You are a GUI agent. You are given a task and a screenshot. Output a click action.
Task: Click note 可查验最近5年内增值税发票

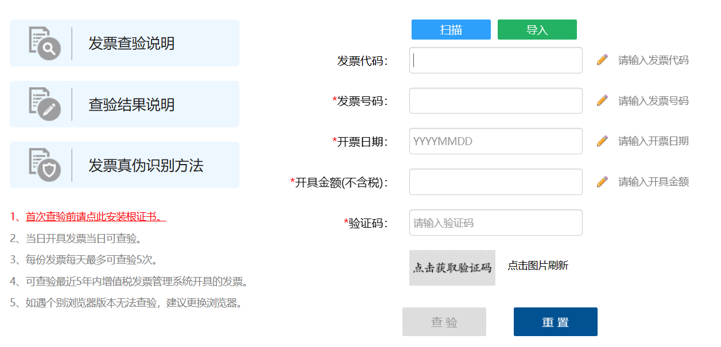click(129, 282)
